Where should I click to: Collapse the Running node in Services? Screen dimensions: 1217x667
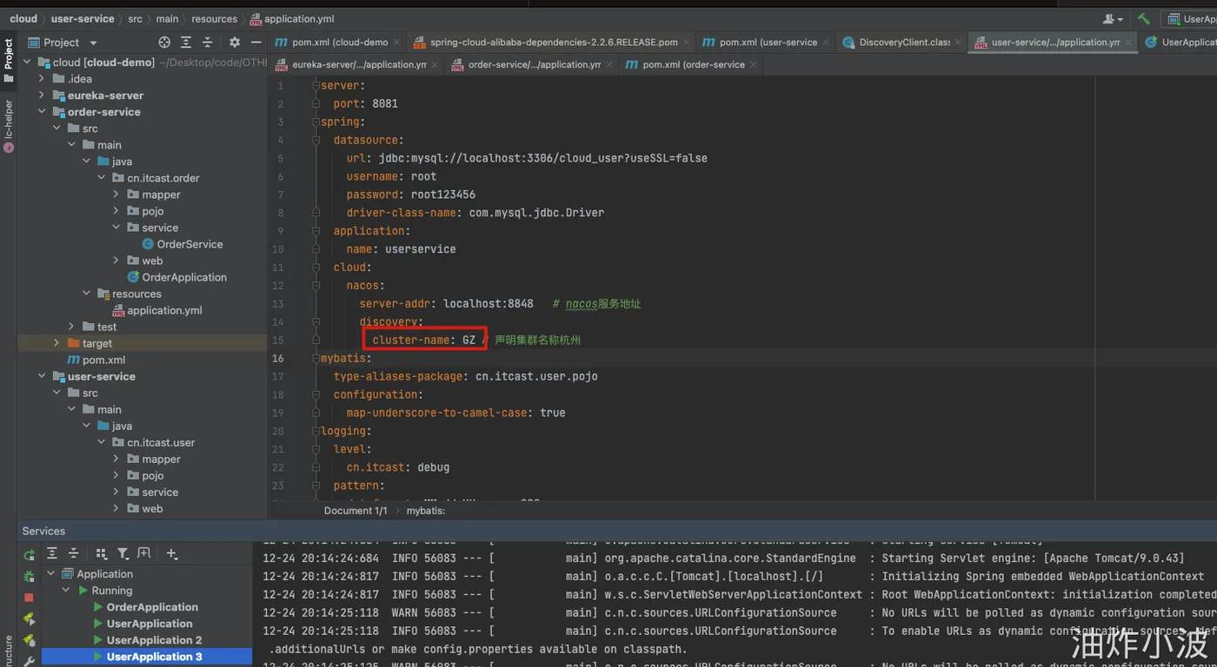click(x=66, y=591)
